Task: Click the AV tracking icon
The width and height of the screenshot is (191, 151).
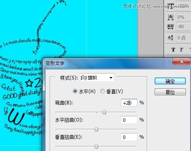Action: [x=170, y=27]
